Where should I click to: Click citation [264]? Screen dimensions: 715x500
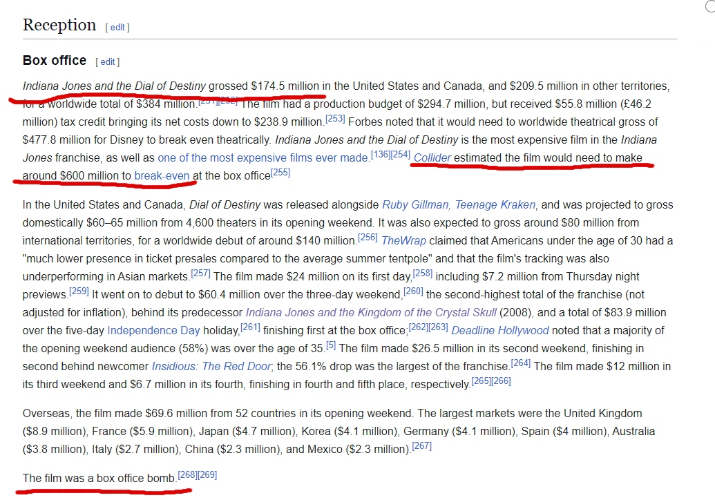point(521,363)
